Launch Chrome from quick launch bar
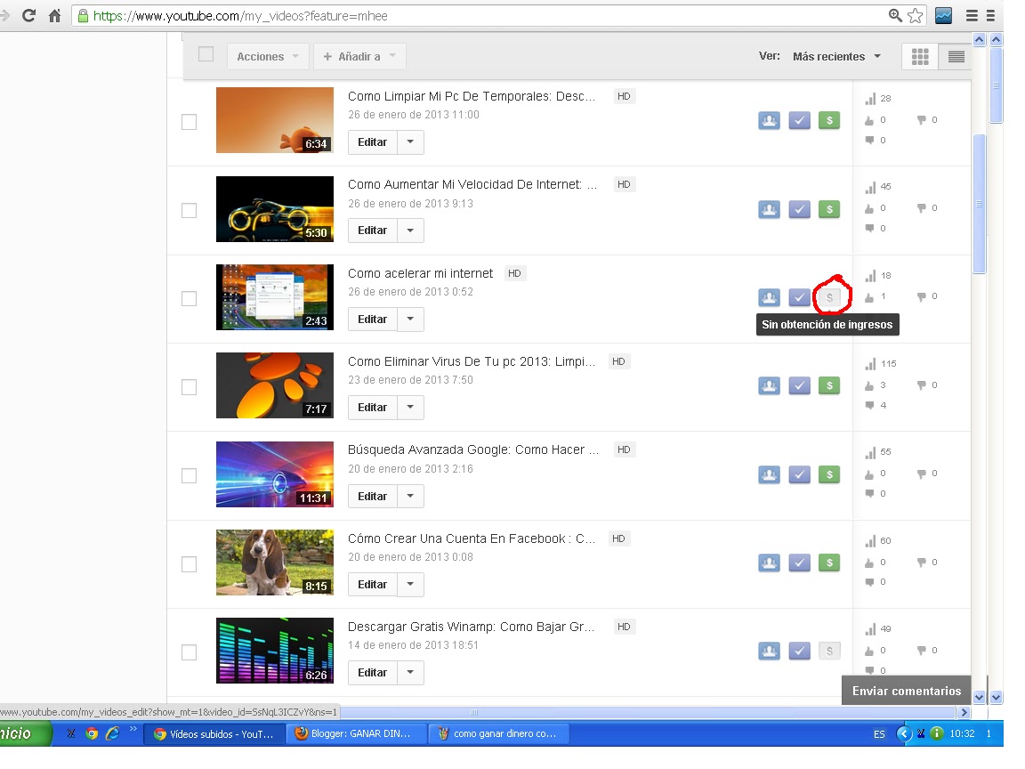The width and height of the screenshot is (1025, 769). 93,733
